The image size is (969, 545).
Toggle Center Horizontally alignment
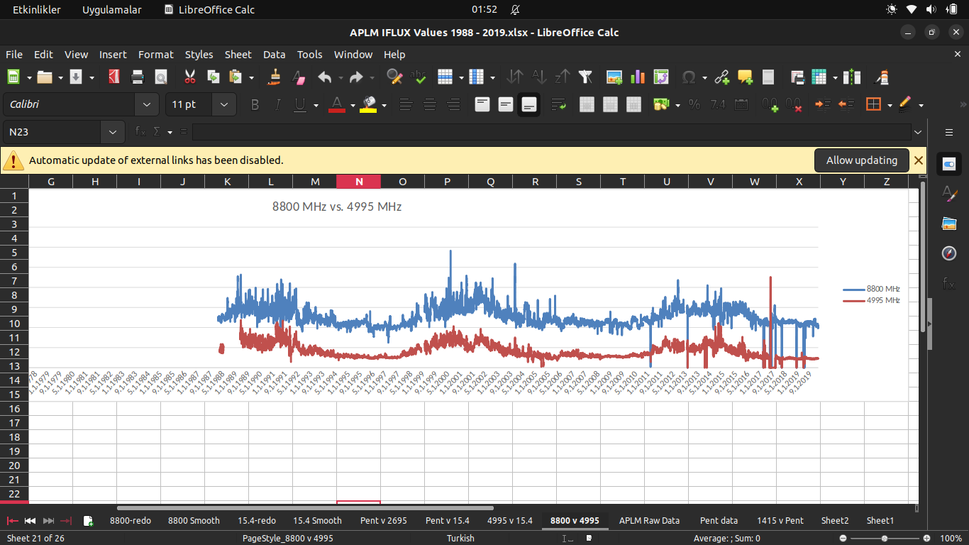tap(429, 105)
